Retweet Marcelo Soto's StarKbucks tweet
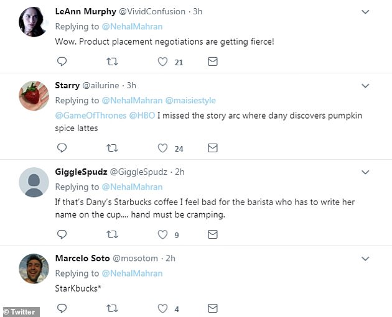This screenshot has height=317, width=392. coord(113,308)
